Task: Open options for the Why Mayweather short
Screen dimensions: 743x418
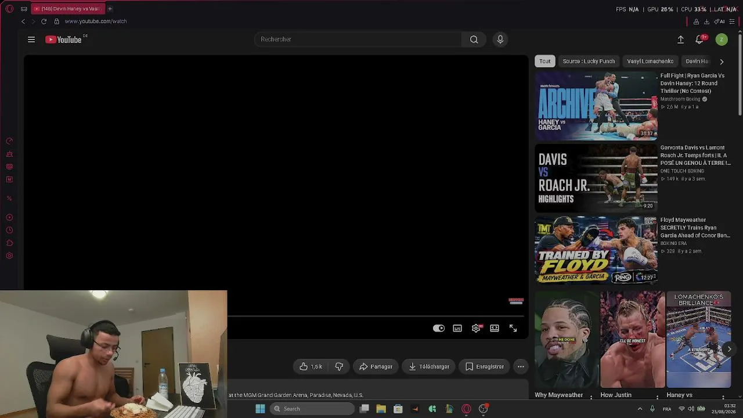Action: (x=591, y=397)
